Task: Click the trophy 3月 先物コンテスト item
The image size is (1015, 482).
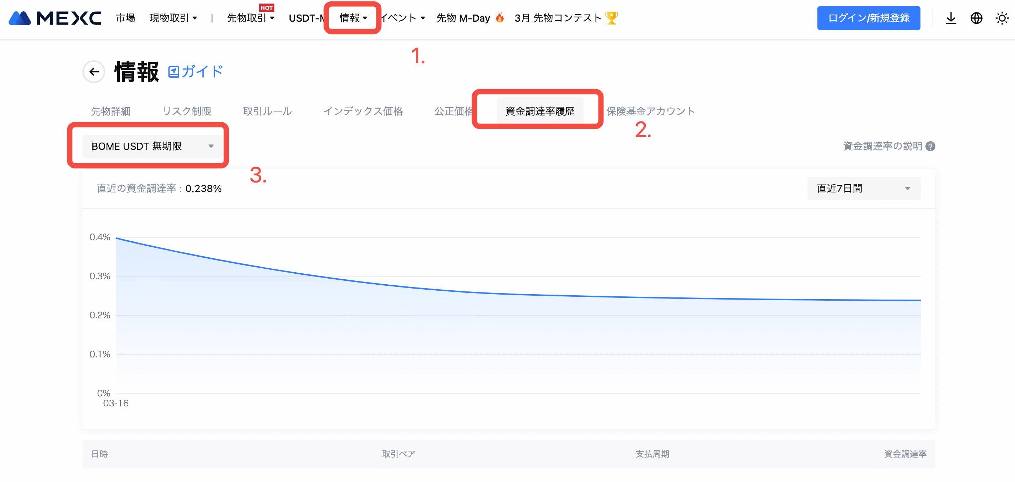Action: click(566, 18)
